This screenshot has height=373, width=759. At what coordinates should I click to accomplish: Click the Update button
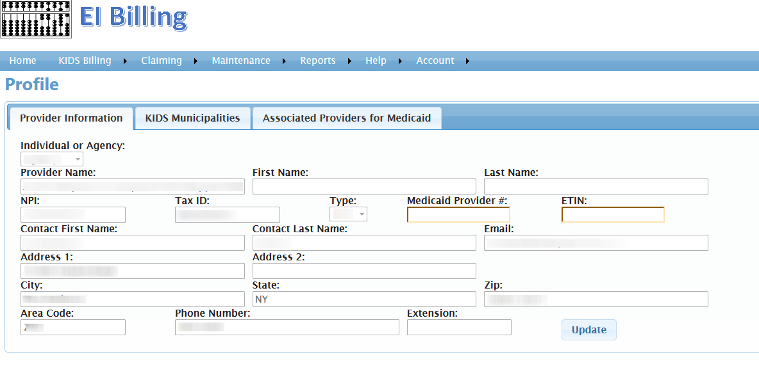[x=588, y=330]
